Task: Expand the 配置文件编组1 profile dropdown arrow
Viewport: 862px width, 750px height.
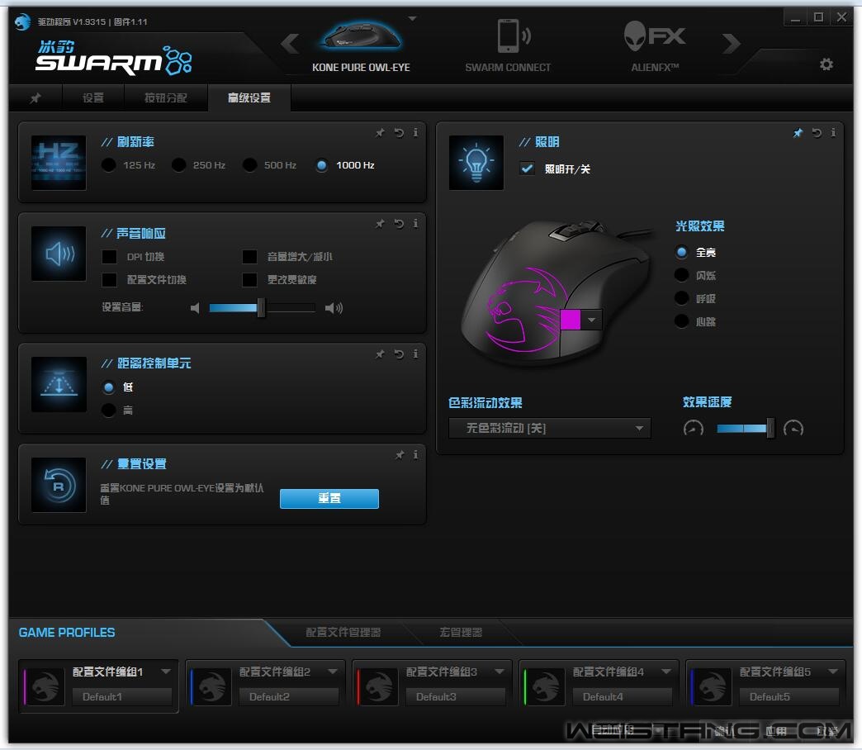Action: tap(165, 672)
